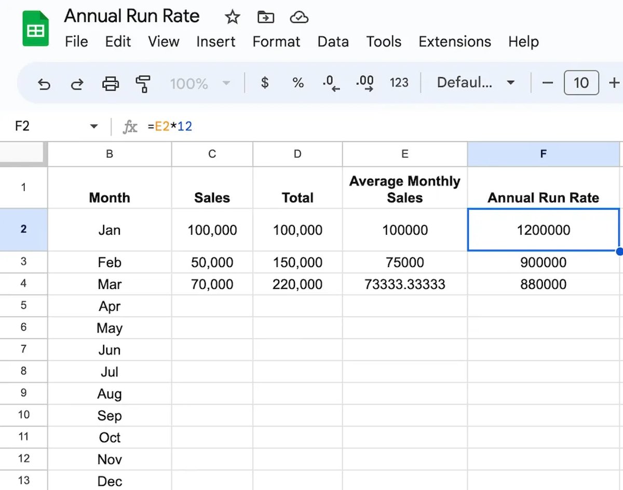Select the Feb cell
623x490 pixels.
point(110,262)
